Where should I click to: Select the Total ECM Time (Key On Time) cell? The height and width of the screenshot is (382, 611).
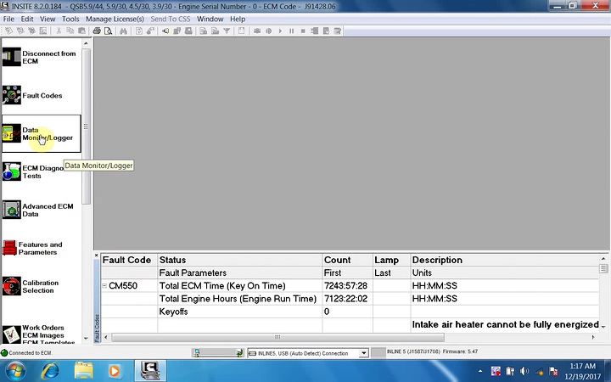240,286
